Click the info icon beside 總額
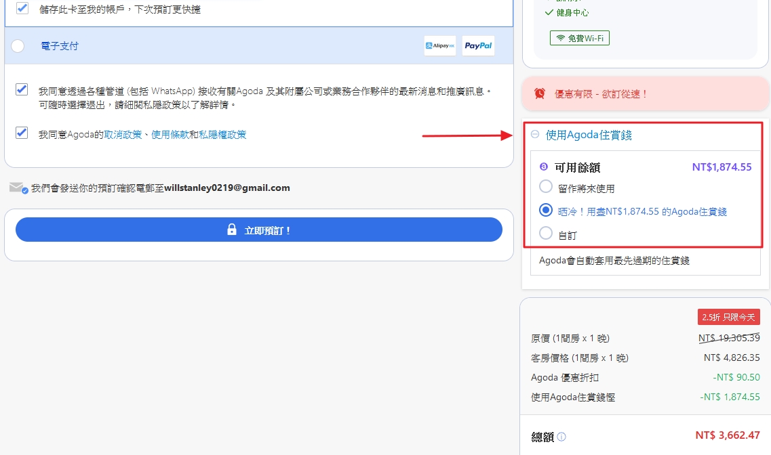The width and height of the screenshot is (771, 455). pyautogui.click(x=561, y=436)
